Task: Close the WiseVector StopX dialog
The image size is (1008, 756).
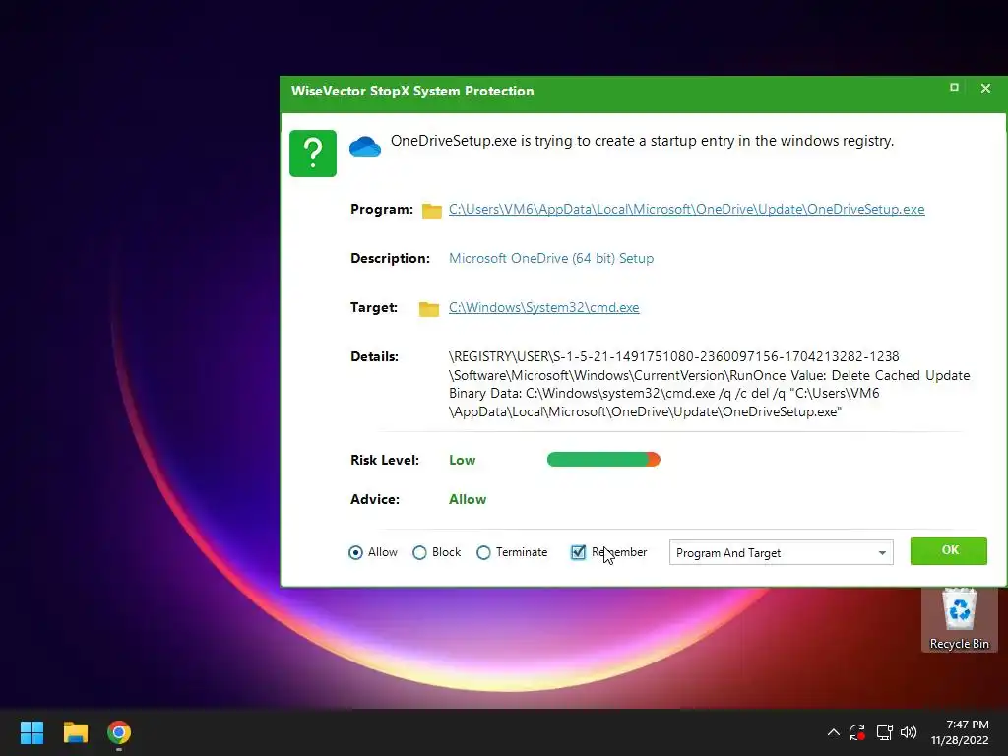Action: point(985,88)
